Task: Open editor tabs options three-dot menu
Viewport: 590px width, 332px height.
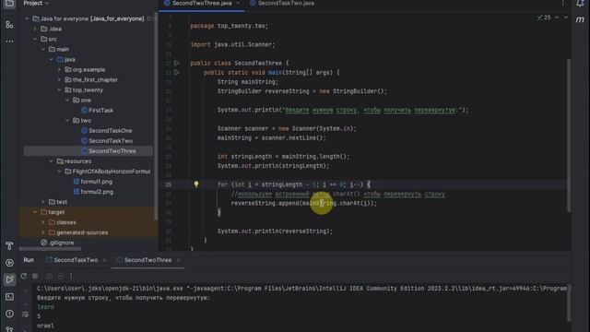Action: point(563,3)
